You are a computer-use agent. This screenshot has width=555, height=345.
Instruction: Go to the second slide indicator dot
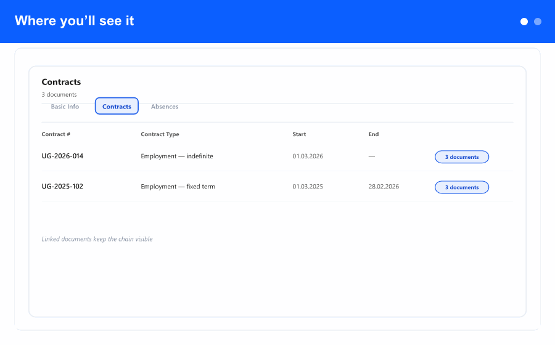click(538, 22)
